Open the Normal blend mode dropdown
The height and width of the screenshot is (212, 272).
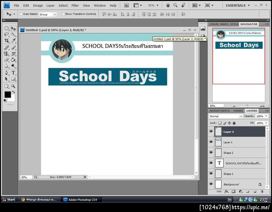(226, 116)
